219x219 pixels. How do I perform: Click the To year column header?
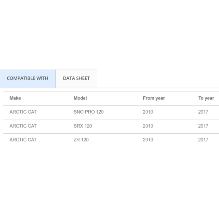pyautogui.click(x=206, y=98)
